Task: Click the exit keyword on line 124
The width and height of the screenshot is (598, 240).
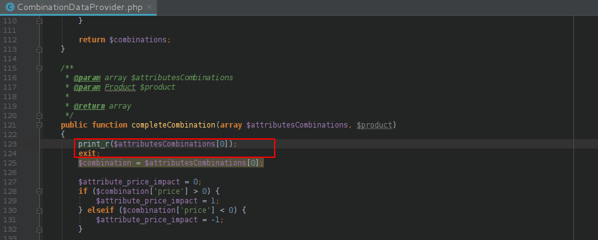Action: pyautogui.click(x=87, y=153)
